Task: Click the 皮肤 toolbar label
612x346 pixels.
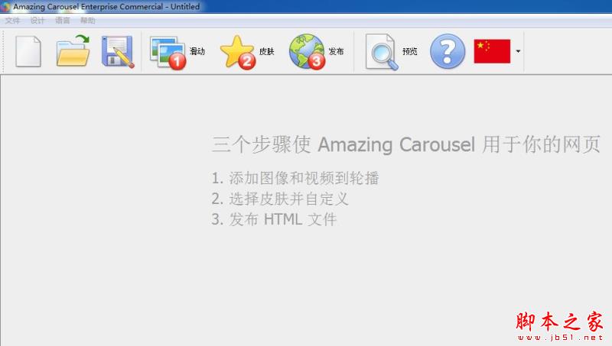Action: click(266, 51)
